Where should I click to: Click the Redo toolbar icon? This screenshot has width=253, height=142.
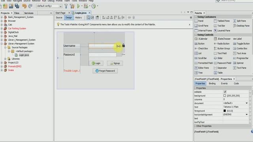(30, 6)
